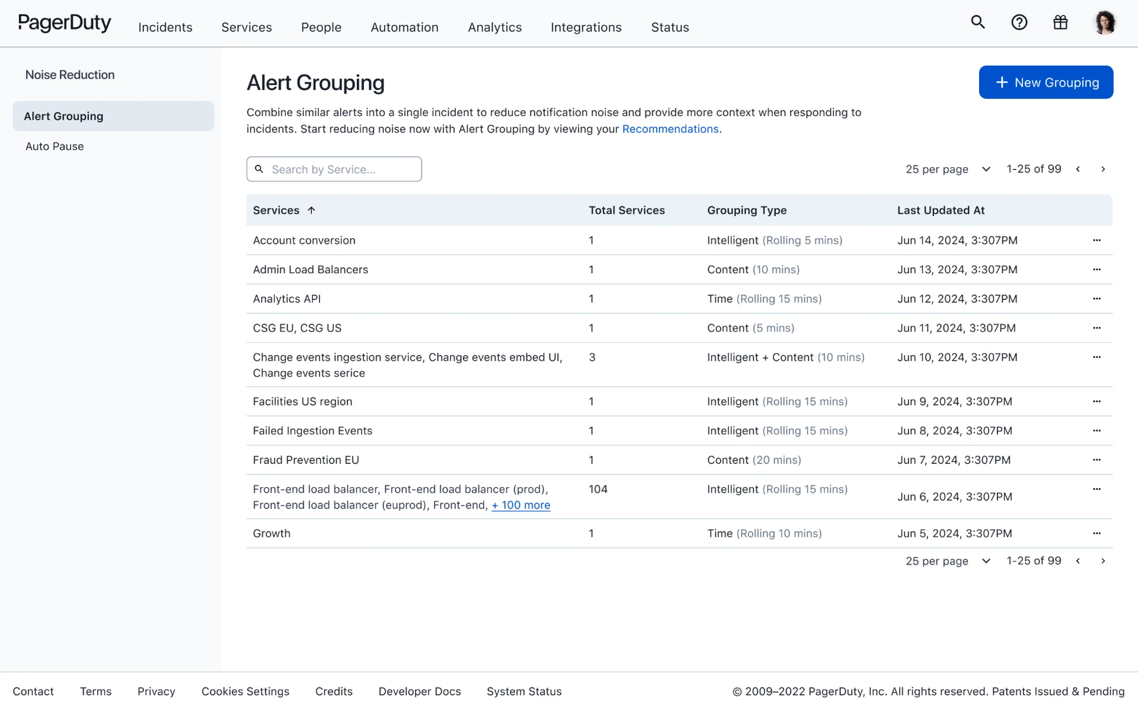Open more options for Fraud Prevention EU
The height and width of the screenshot is (711, 1138).
(1097, 460)
